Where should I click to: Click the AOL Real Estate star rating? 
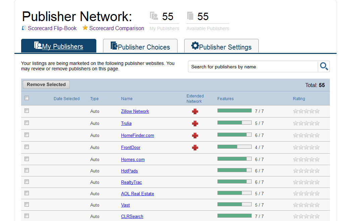click(x=306, y=194)
